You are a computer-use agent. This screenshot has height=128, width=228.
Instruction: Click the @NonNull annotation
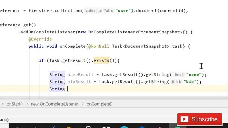click(x=99, y=46)
